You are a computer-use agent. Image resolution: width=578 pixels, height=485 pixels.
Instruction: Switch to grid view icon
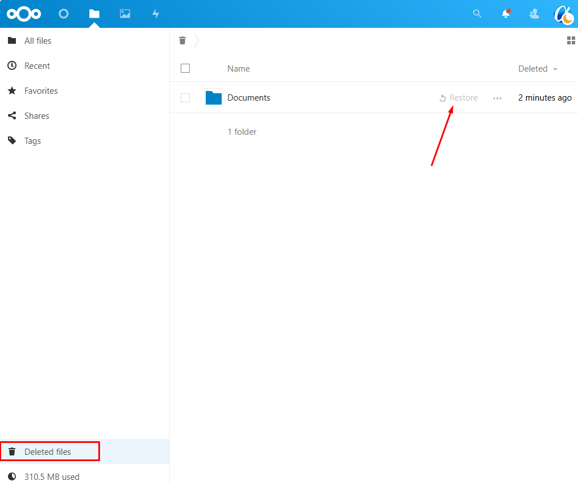click(571, 40)
